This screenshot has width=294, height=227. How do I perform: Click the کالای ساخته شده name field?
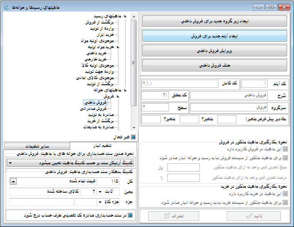(x=45, y=192)
